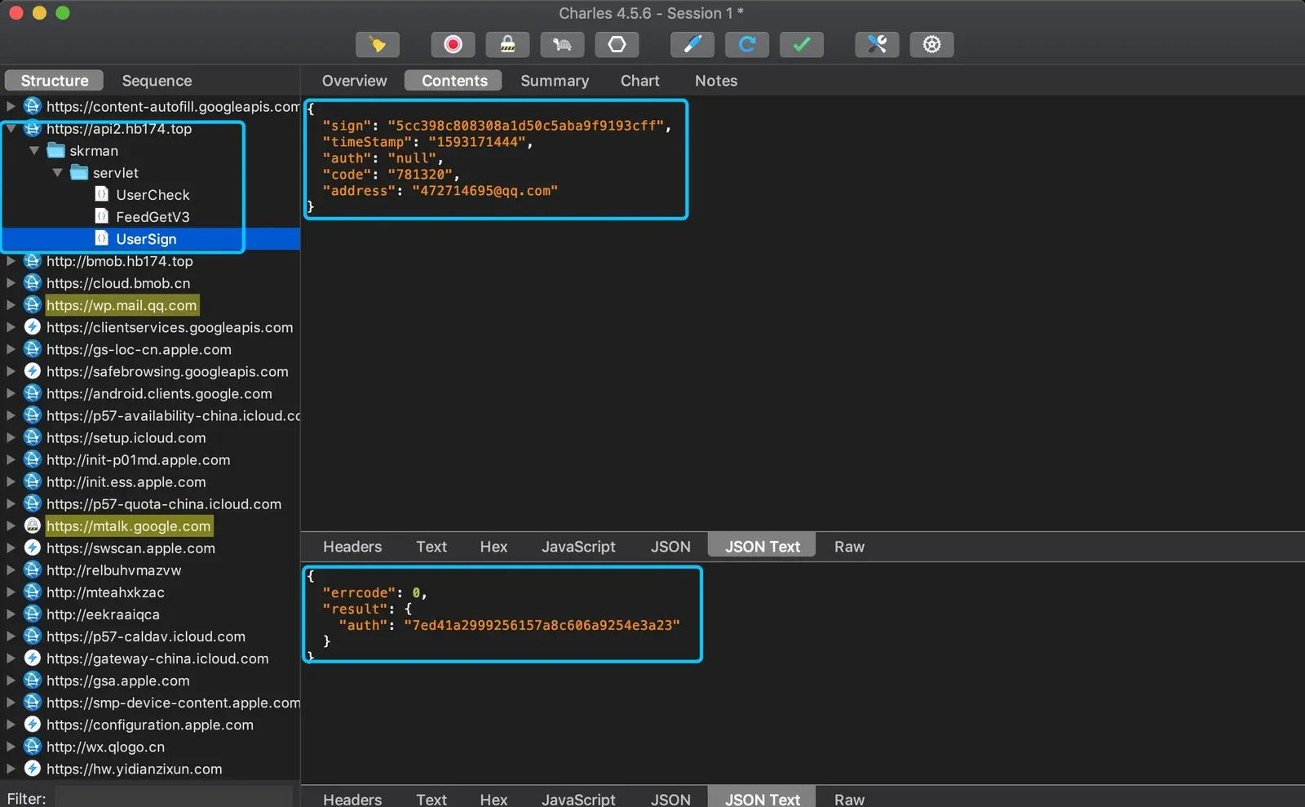Select the UserSign request
The height and width of the screenshot is (807, 1305).
(x=146, y=238)
